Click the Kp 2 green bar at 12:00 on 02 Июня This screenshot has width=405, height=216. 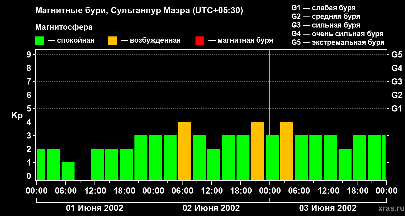tap(214, 165)
